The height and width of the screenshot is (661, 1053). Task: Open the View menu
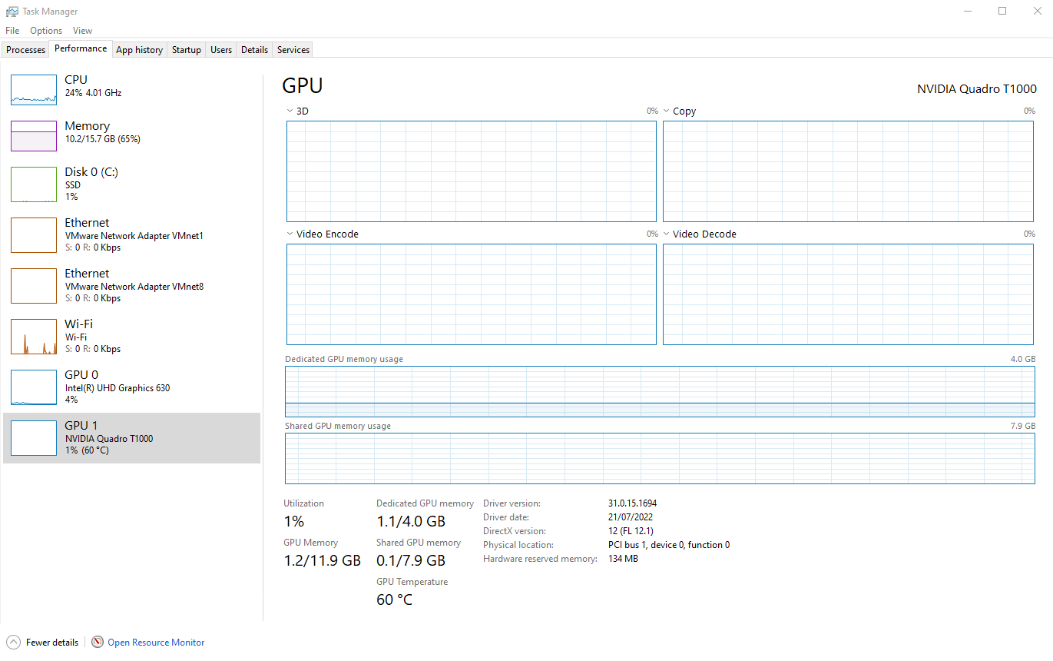click(x=82, y=30)
